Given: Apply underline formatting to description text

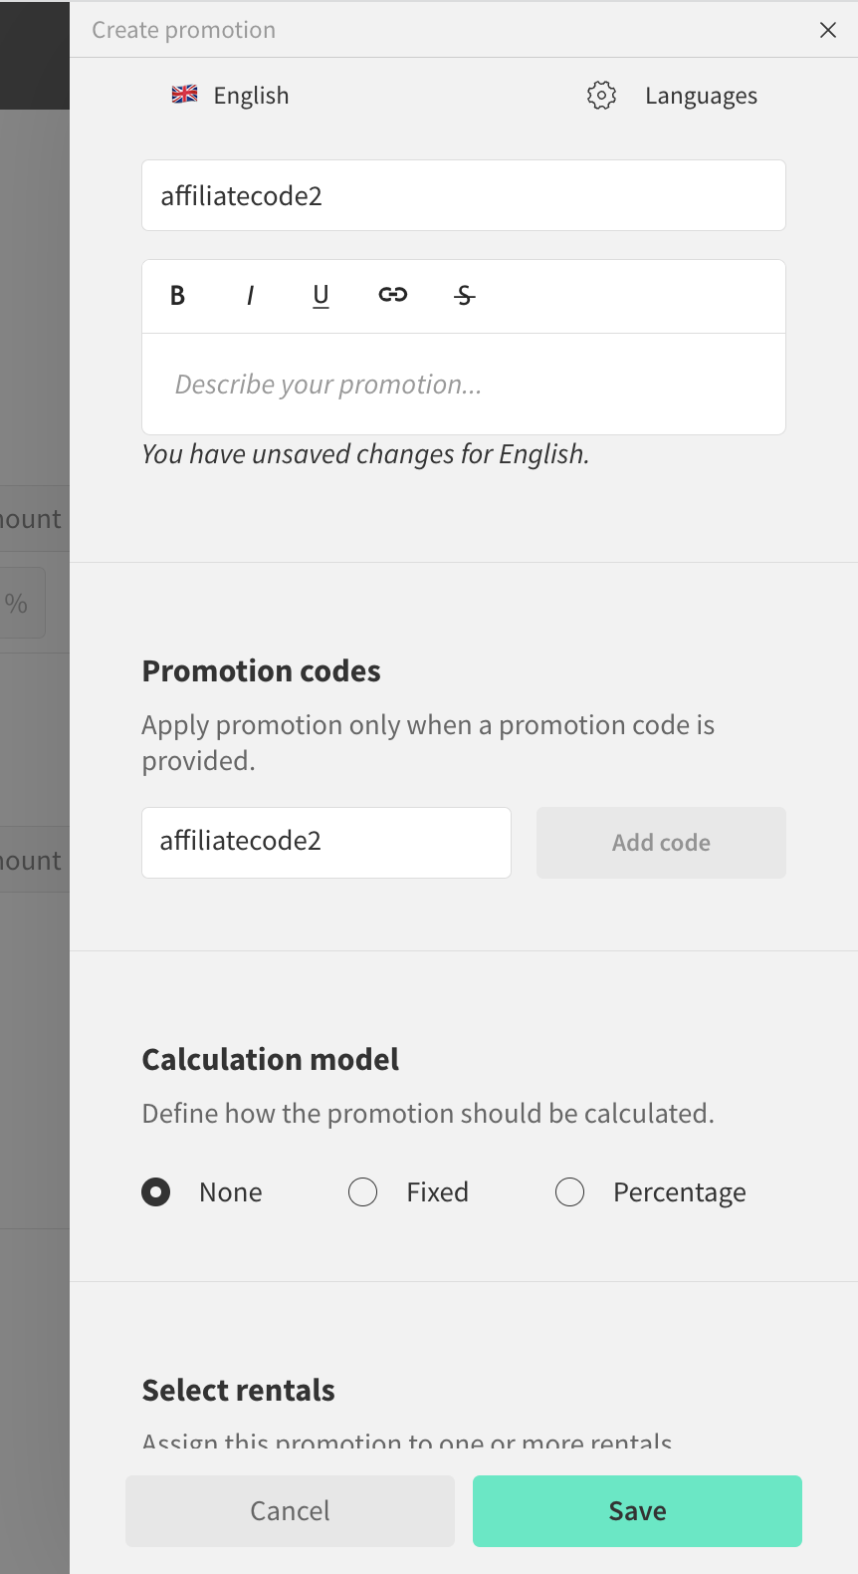Looking at the screenshot, I should point(321,295).
